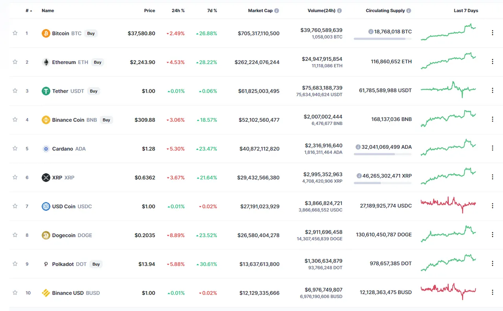Viewport: 503px width, 311px height.
Task: Click the Ethereum logo icon
Action: coord(46,62)
